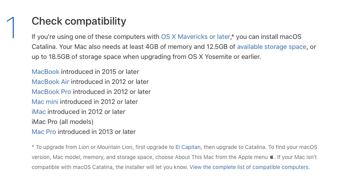
Task: Click the iMac Pro (all models) text
Action: click(63, 122)
